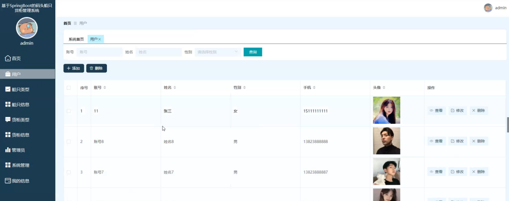Click the chat bubble icon beside 货柜类型
509x201 pixels.
[x=8, y=119]
